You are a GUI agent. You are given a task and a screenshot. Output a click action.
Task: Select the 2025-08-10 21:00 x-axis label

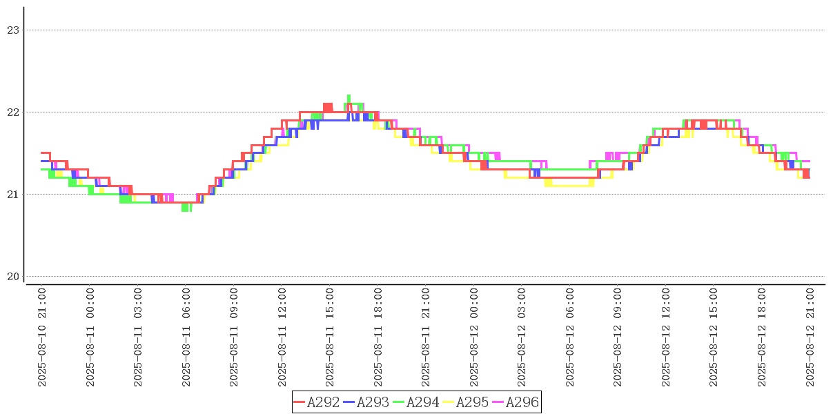(x=42, y=337)
